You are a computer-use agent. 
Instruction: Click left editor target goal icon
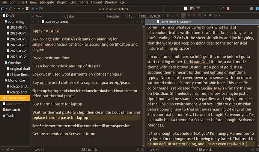(x=138, y=149)
